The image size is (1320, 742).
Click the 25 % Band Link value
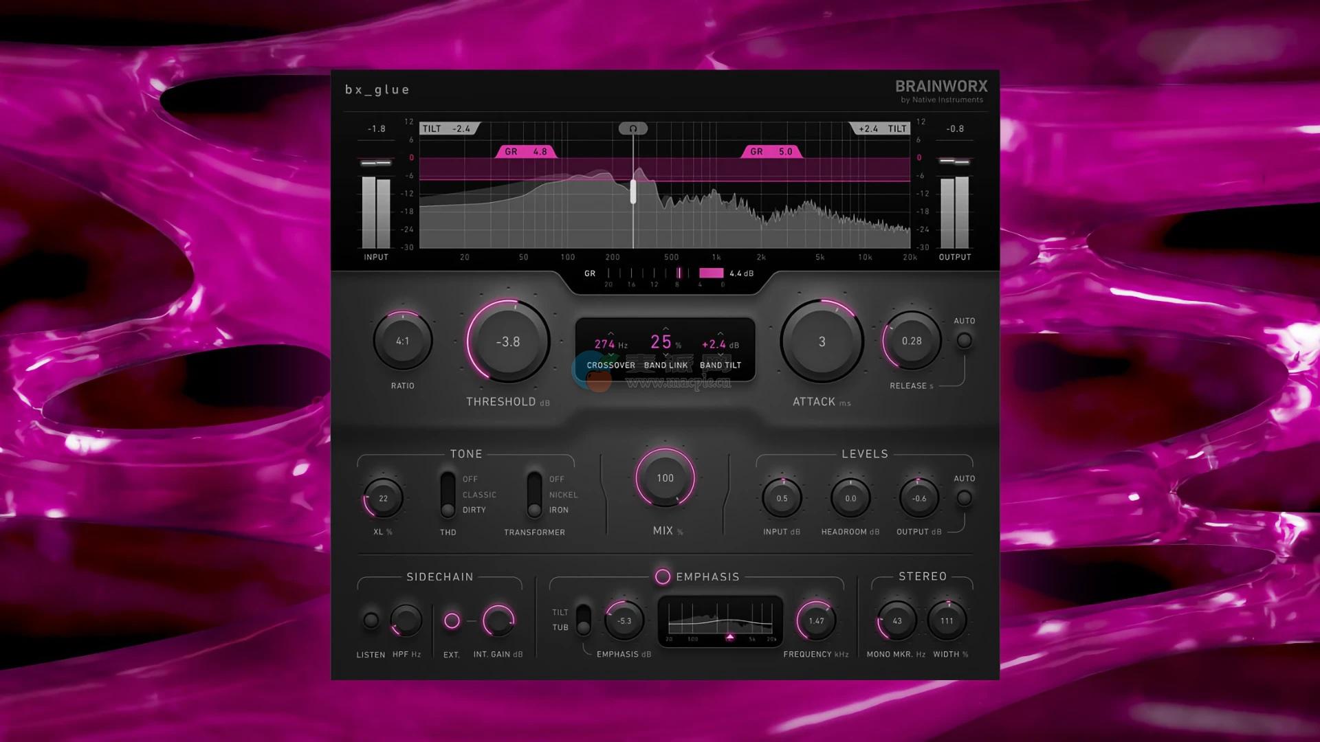665,342
